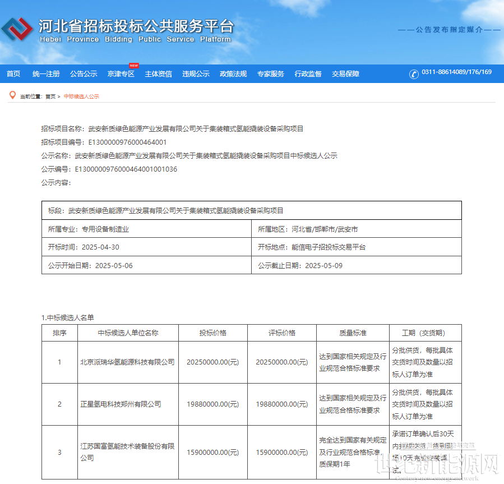The height and width of the screenshot is (484, 504).
Task: Click the 质保期1年 quality cell for rank 3
Action: pos(353,452)
